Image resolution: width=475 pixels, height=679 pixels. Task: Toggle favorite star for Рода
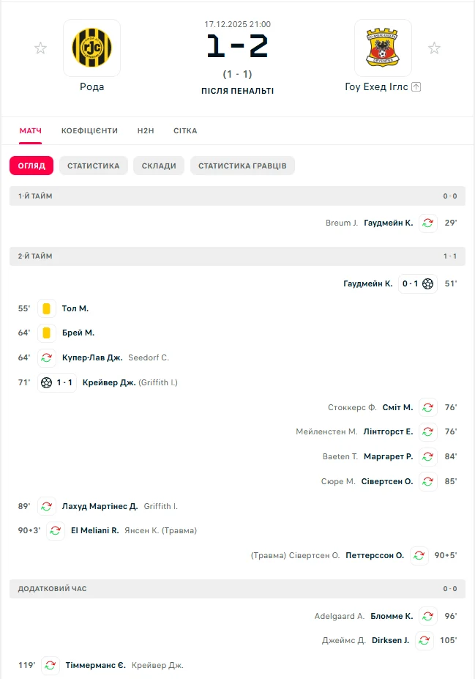40,48
